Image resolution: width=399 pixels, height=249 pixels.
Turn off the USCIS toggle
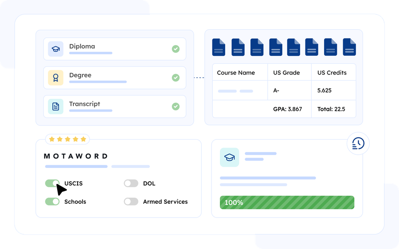coord(52,183)
